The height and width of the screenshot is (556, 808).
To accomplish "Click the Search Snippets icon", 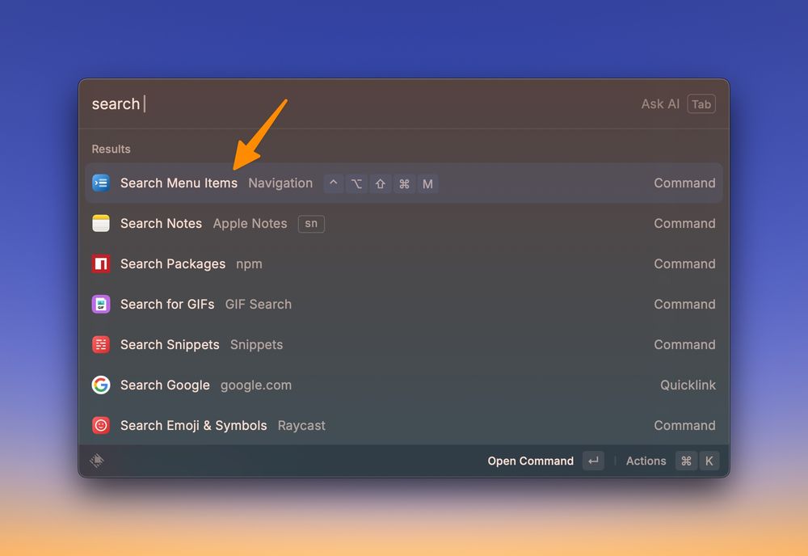I will (101, 344).
